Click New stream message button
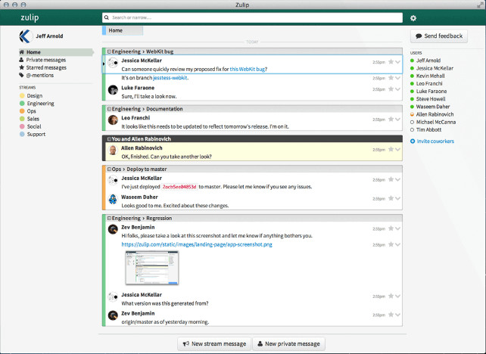 (214, 343)
